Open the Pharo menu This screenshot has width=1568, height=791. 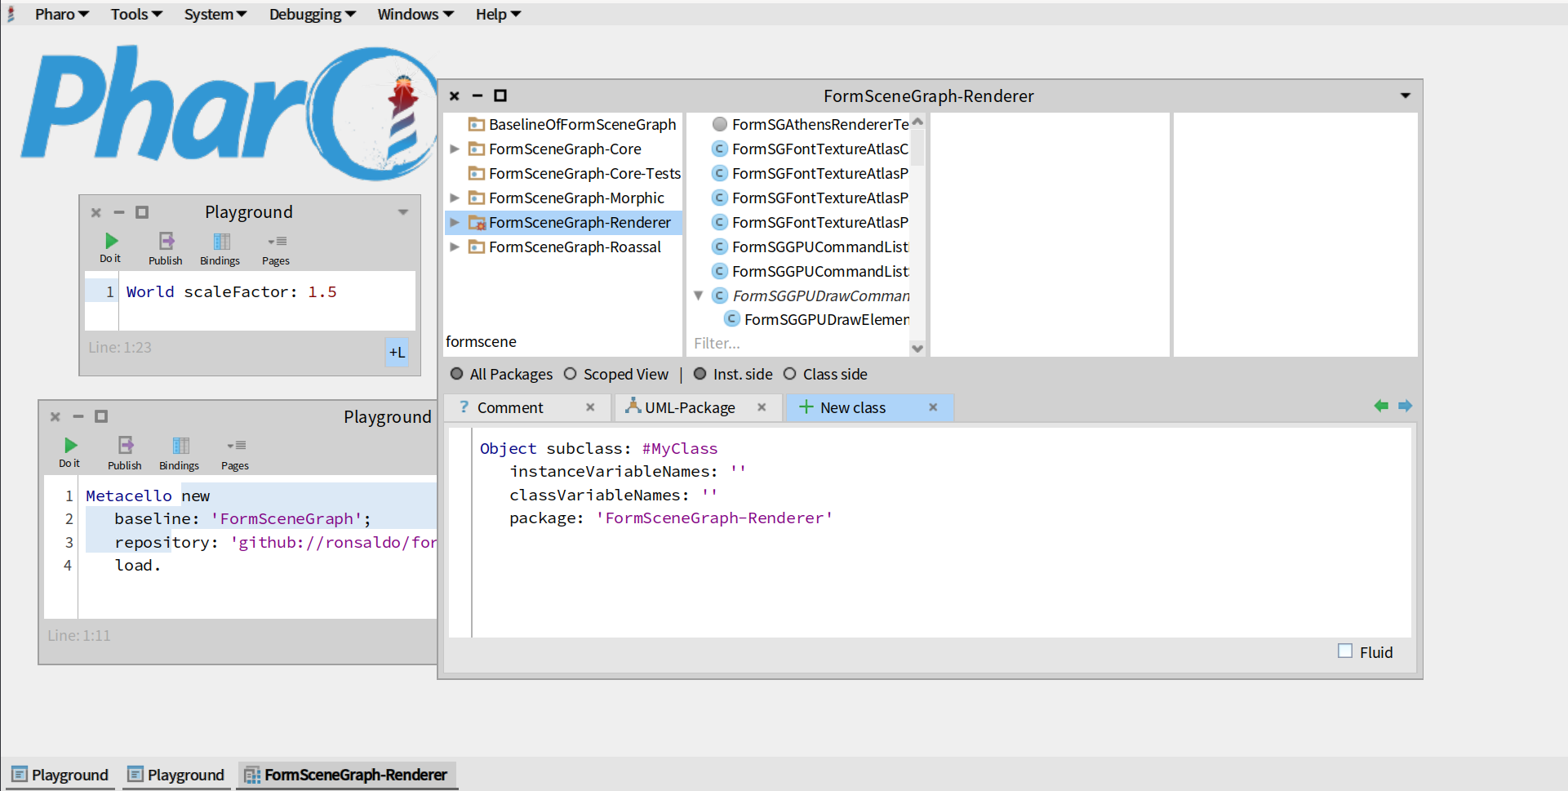click(x=61, y=14)
